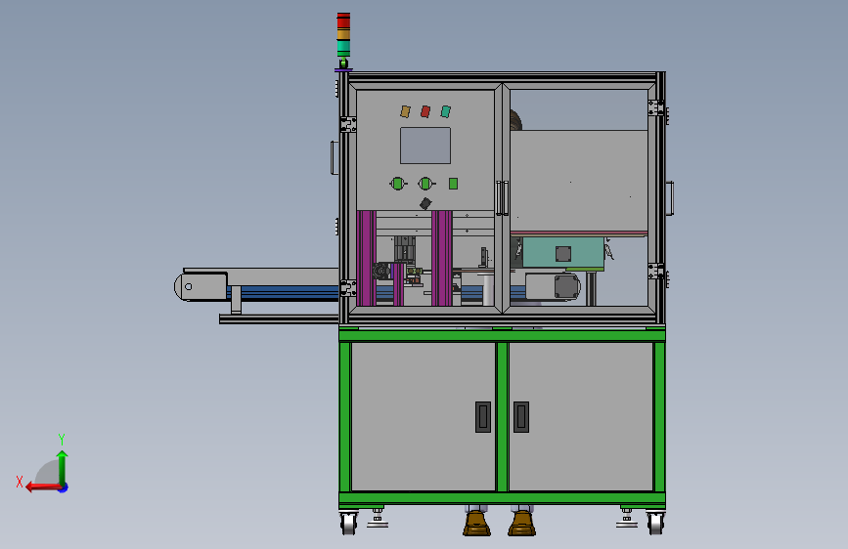Select the yellow indicator lamp on the control panel
Screen dimensions: 848x549
[x=405, y=111]
